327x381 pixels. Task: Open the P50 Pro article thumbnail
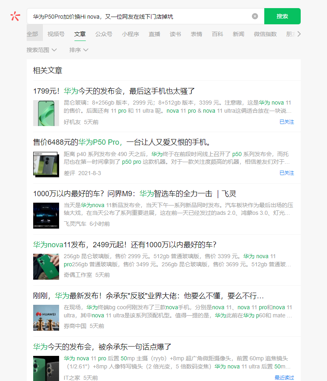point(46,164)
